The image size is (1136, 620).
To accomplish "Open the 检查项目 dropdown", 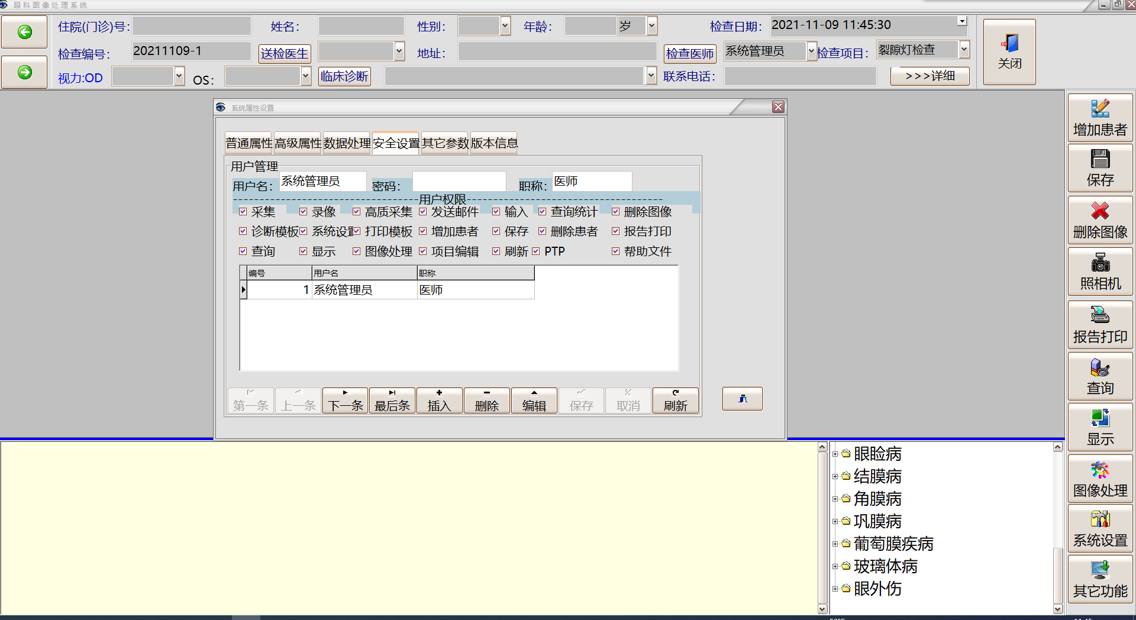I will [964, 50].
